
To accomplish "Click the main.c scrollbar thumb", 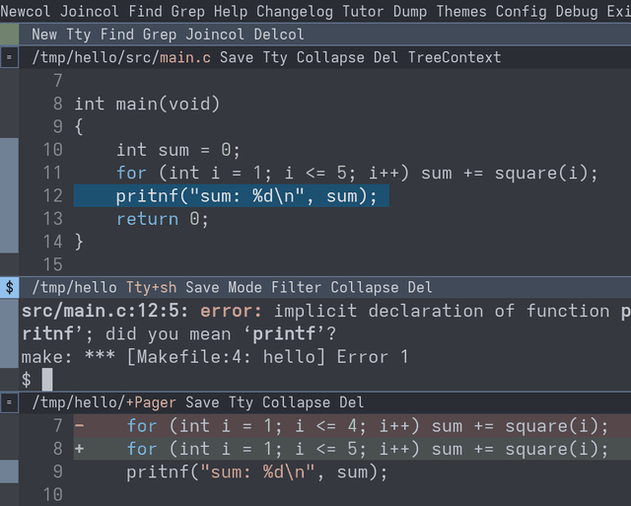I will [9, 195].
